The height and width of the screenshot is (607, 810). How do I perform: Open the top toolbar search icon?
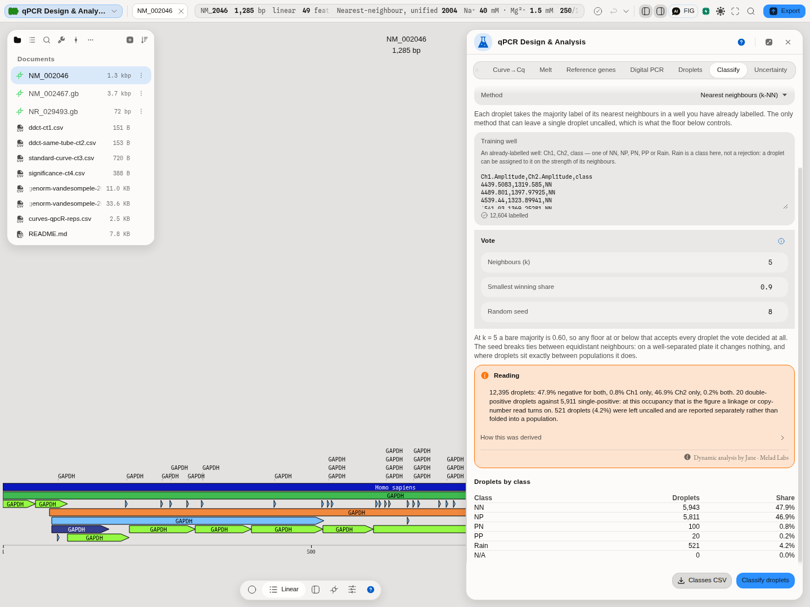[751, 11]
